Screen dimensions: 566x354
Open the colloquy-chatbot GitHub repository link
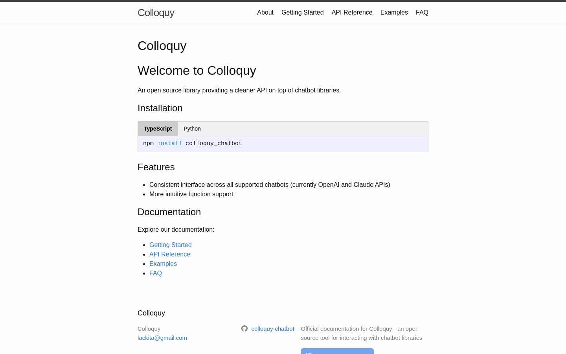click(273, 328)
